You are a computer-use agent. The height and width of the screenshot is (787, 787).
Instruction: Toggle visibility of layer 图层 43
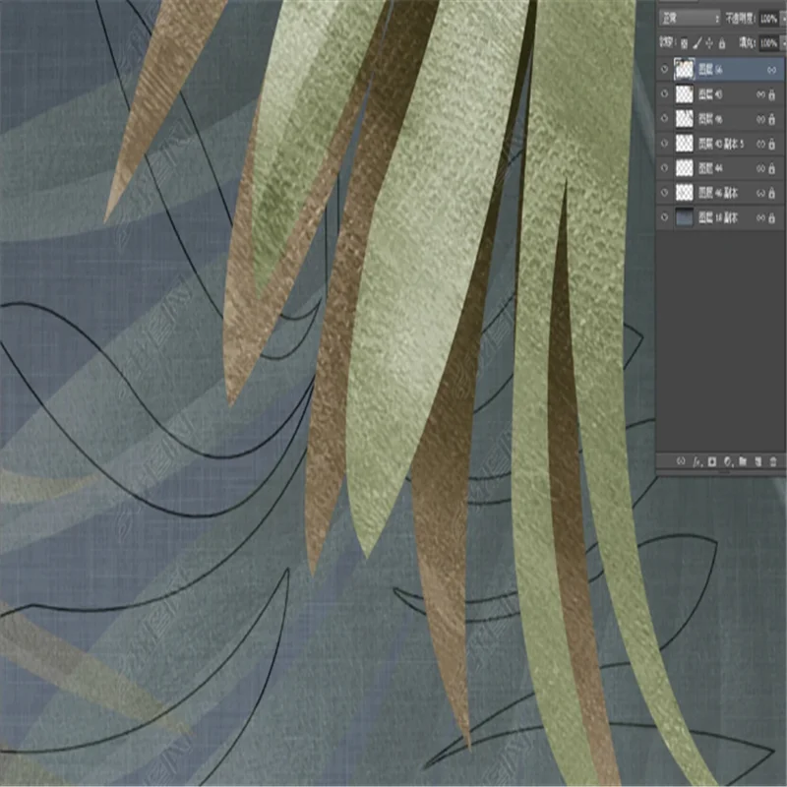pos(665,93)
